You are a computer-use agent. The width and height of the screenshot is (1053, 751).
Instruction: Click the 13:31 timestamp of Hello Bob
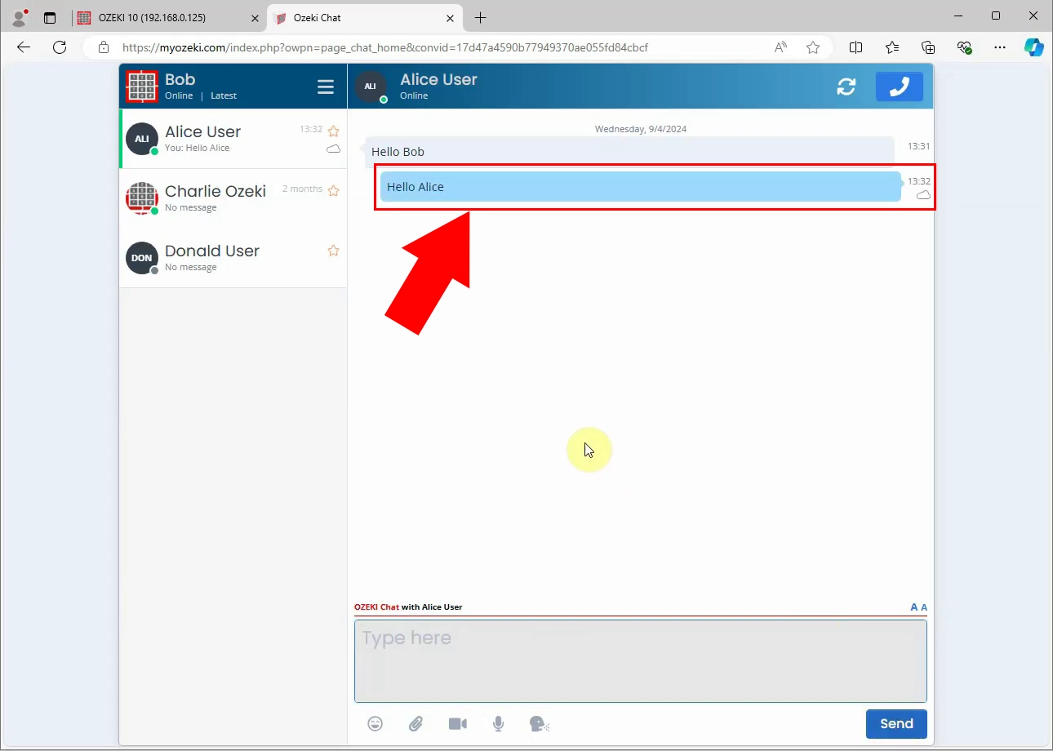tap(919, 146)
